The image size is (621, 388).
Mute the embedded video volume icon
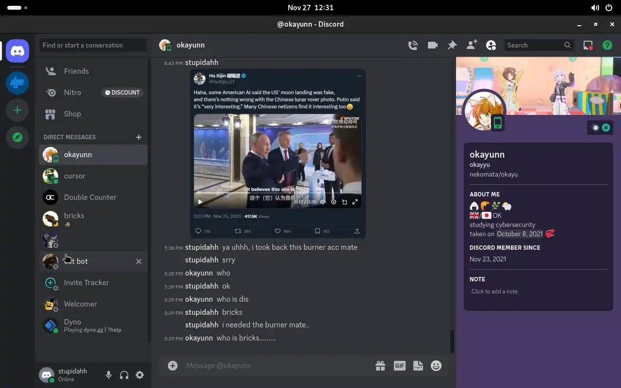click(x=323, y=202)
